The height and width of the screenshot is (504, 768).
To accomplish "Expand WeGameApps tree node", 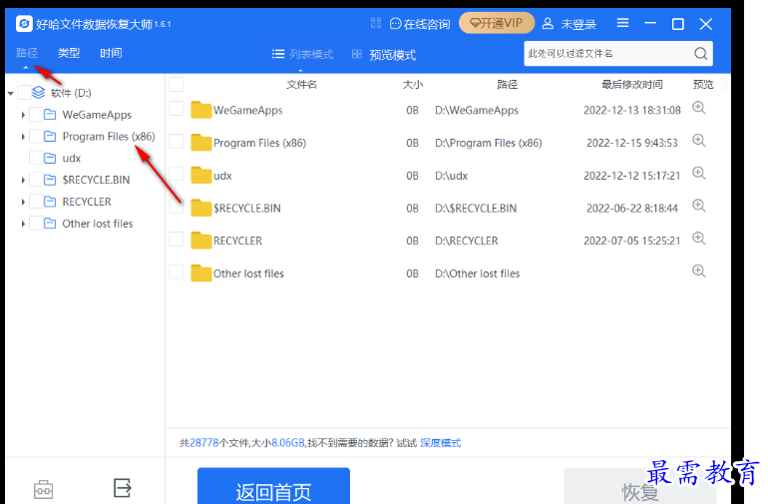I will pos(23,115).
